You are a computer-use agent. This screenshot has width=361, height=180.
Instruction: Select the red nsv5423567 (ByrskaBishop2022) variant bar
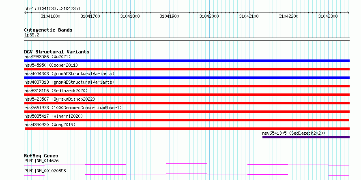coord(187,103)
